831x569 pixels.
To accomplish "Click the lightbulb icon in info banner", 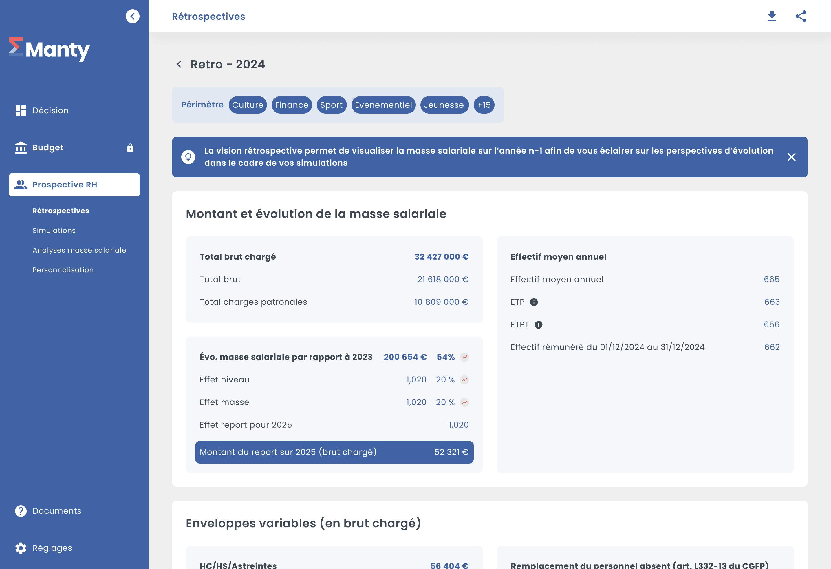I will pyautogui.click(x=188, y=157).
